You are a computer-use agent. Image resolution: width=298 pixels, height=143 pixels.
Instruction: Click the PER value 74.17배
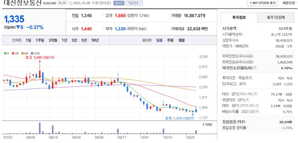(276, 94)
